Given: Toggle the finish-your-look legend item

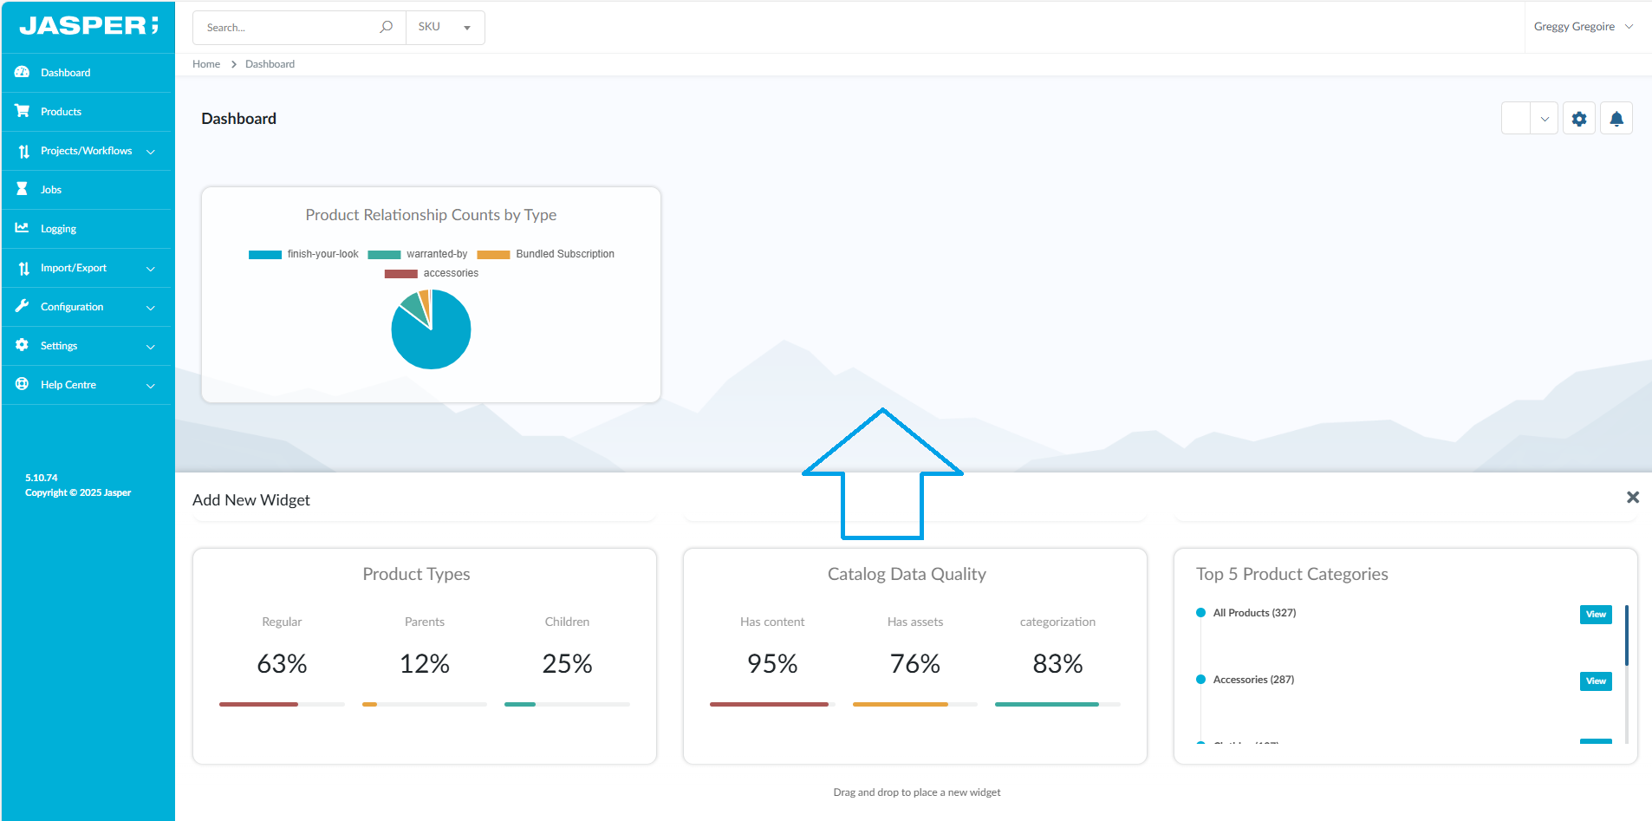Looking at the screenshot, I should pos(303,254).
